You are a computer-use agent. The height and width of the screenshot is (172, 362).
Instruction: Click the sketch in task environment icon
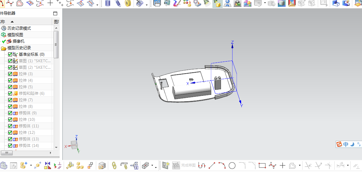[166, 165]
